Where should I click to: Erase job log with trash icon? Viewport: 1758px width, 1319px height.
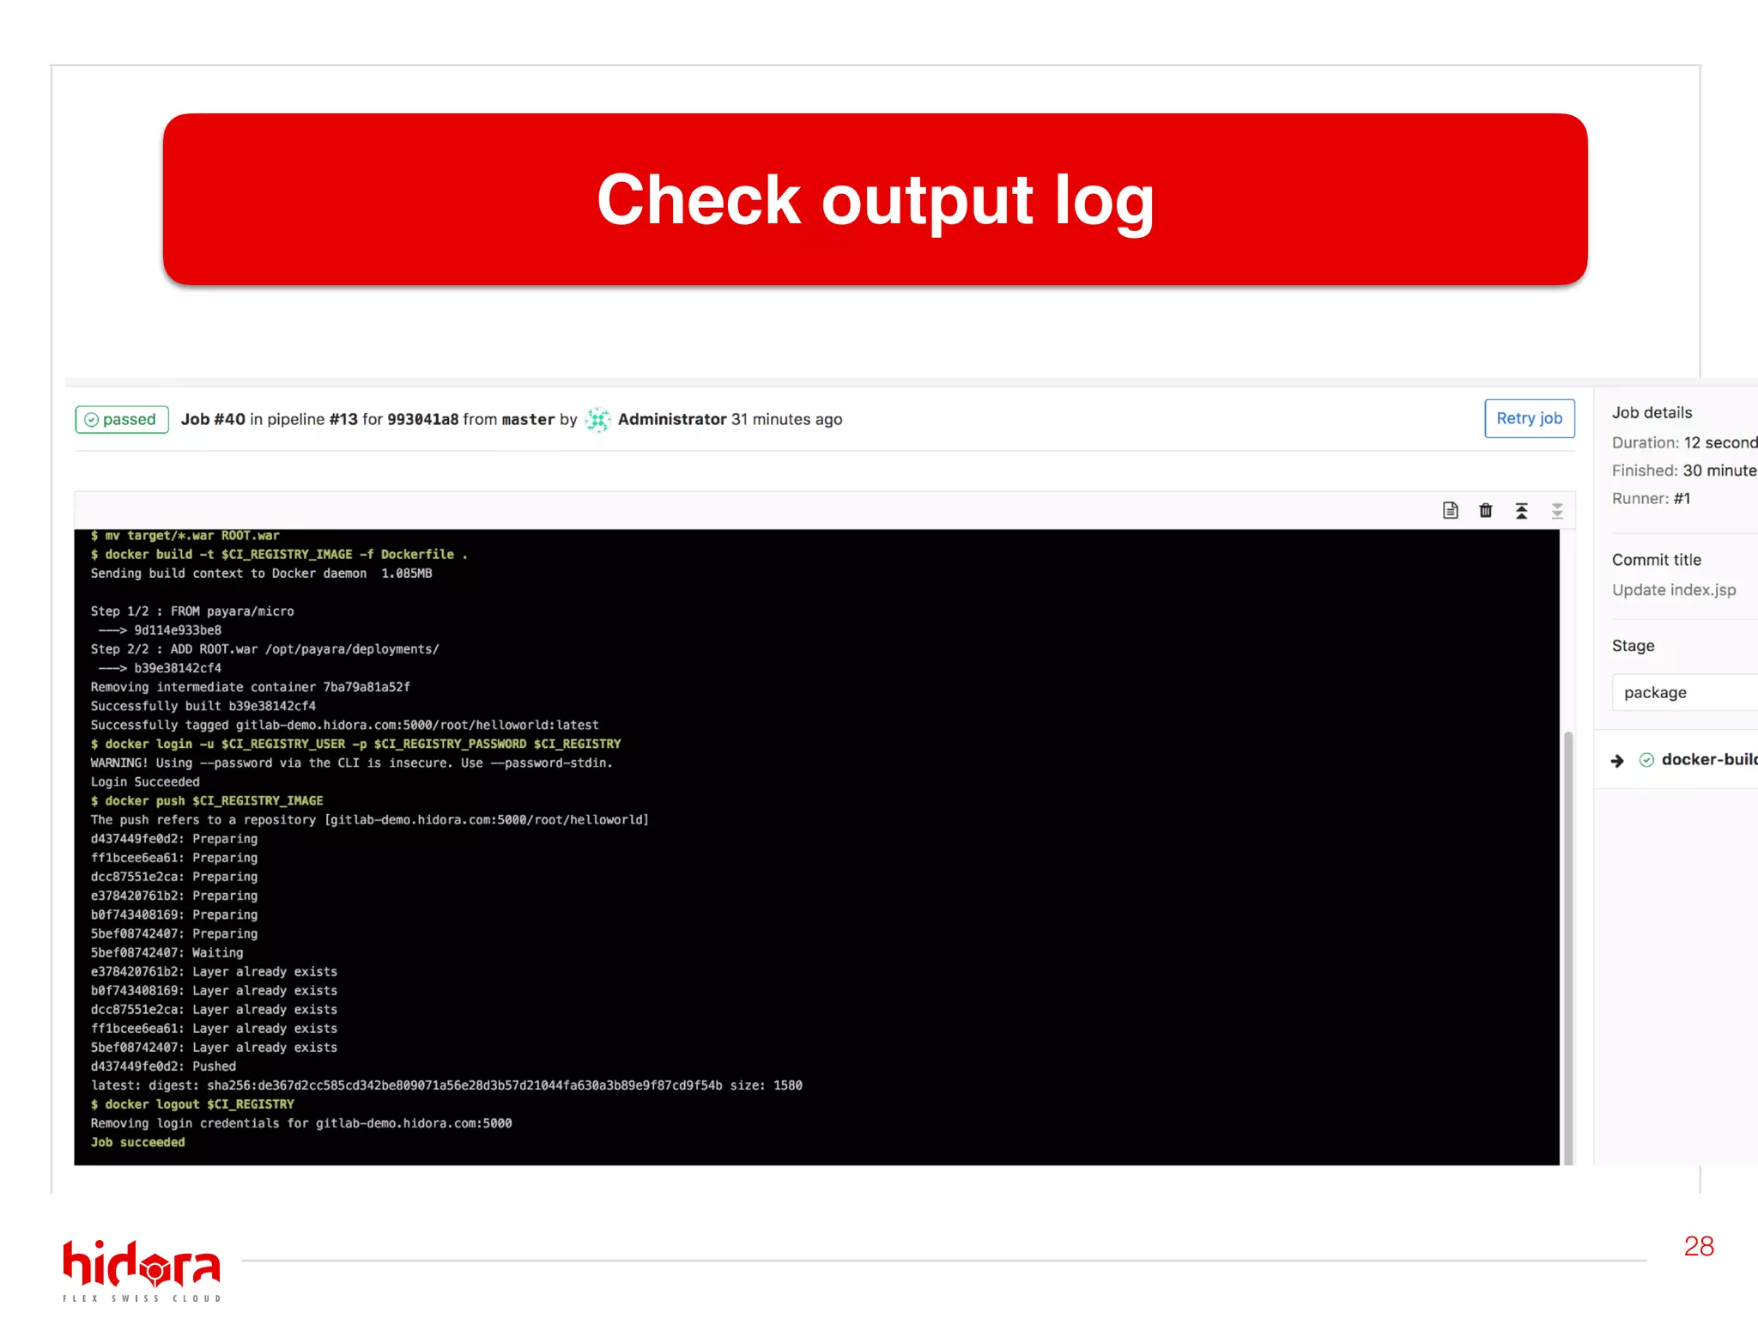tap(1486, 510)
